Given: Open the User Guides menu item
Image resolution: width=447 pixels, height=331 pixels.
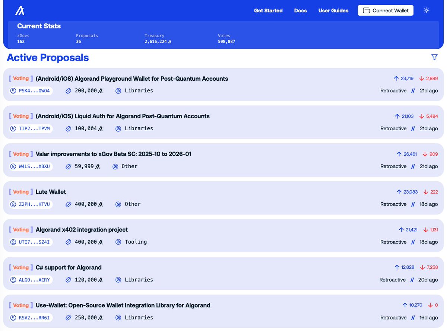Looking at the screenshot, I should click(x=333, y=10).
